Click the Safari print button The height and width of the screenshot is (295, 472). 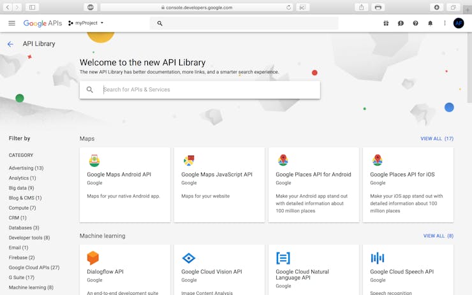[378, 7]
